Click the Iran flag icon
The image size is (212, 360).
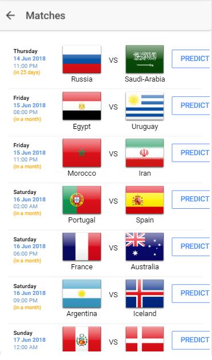[x=145, y=153]
